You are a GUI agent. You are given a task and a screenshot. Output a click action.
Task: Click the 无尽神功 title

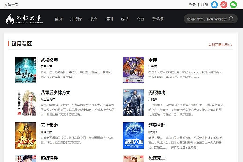click(x=157, y=93)
